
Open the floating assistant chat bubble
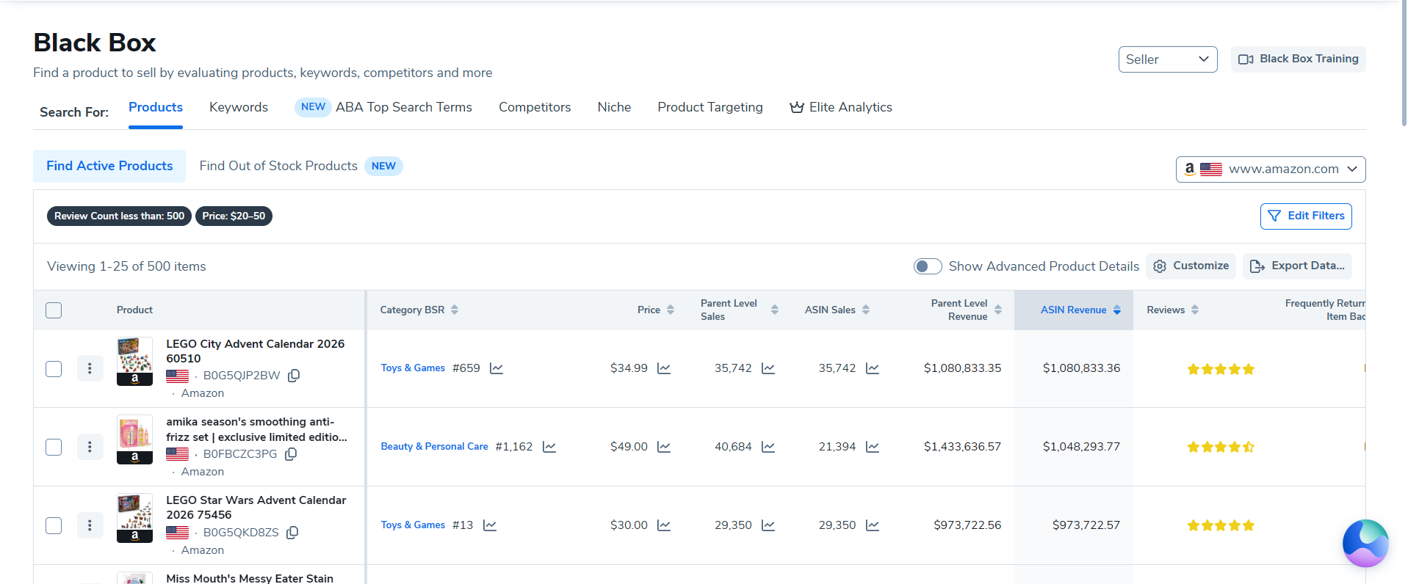click(x=1365, y=544)
